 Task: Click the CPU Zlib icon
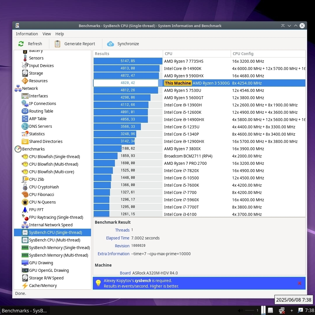click(25, 179)
